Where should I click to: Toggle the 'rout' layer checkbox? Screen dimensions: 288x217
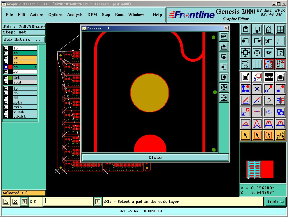point(6,82)
